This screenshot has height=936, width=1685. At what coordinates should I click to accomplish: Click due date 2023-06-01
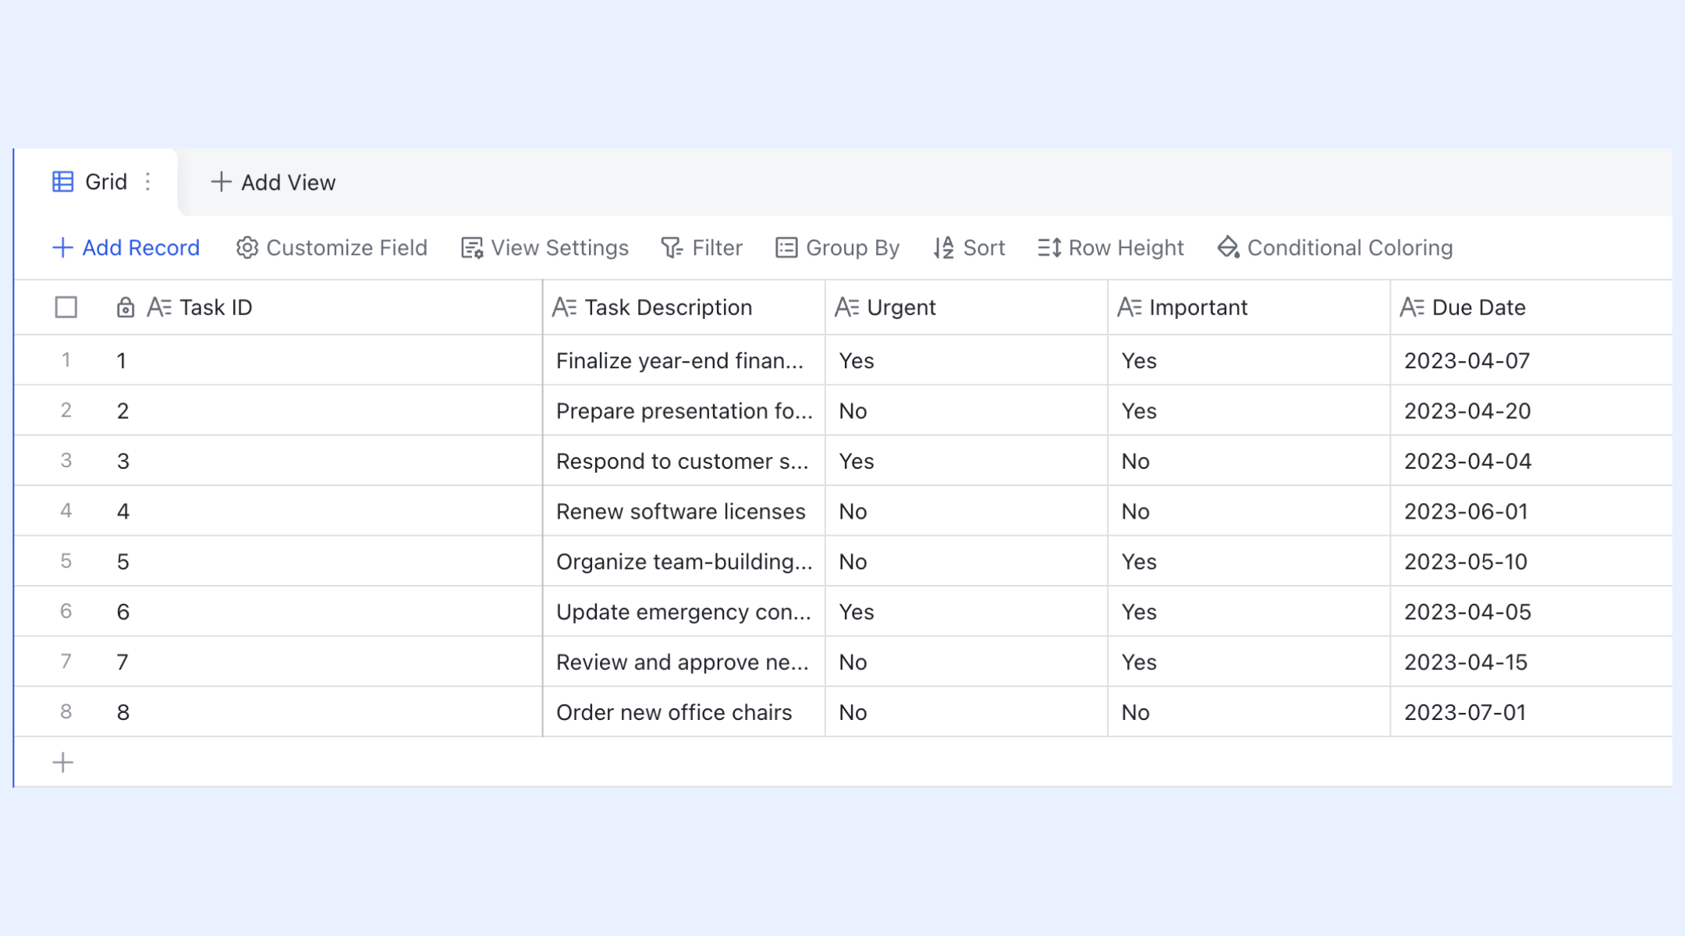click(1531, 511)
